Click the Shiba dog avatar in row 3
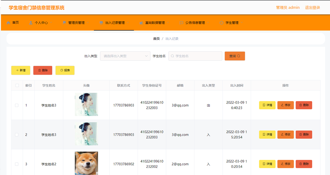 (86, 163)
